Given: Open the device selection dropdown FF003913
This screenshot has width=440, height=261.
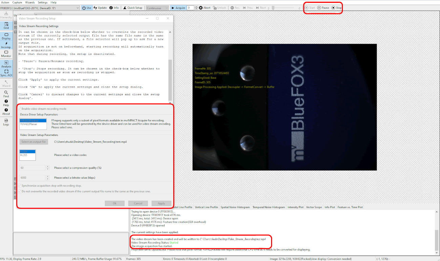Looking at the screenshot, I should coord(40,8).
